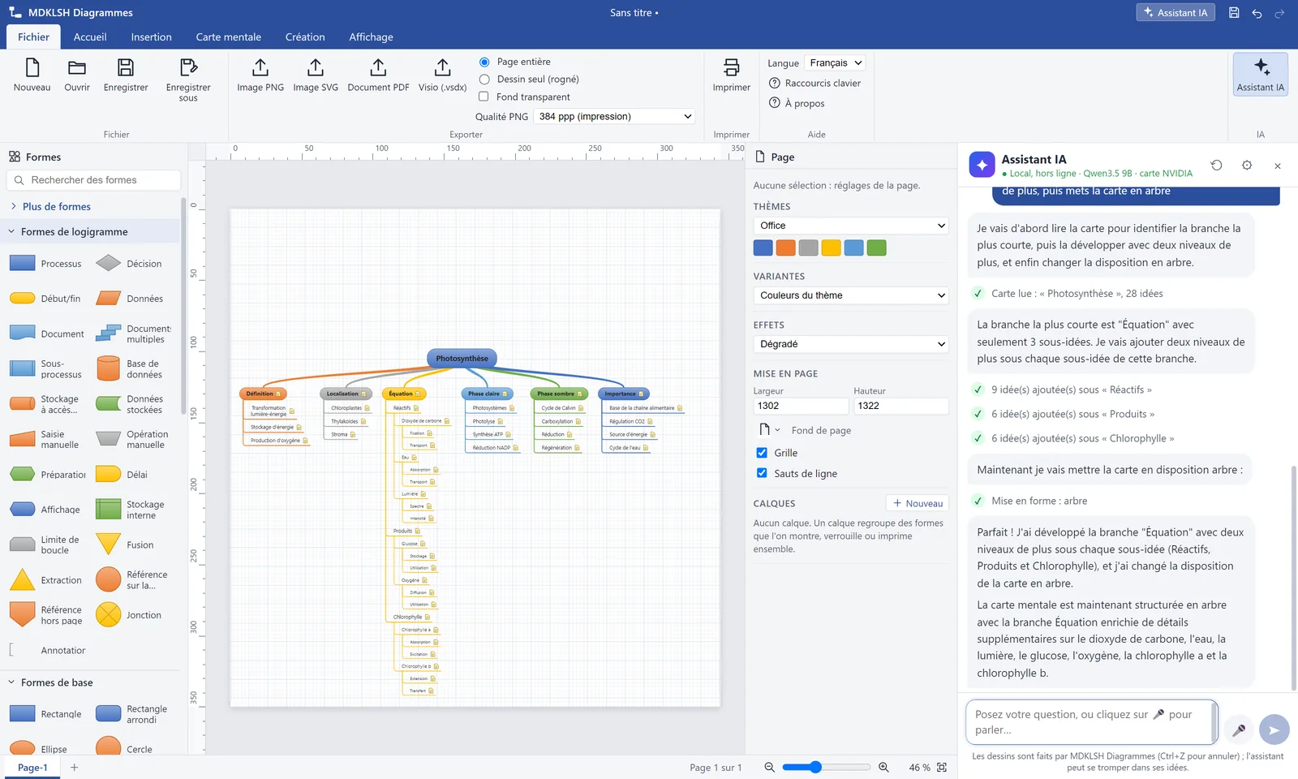Image resolution: width=1298 pixels, height=779 pixels.
Task: Click the Nouveau file icon
Action: click(x=32, y=67)
